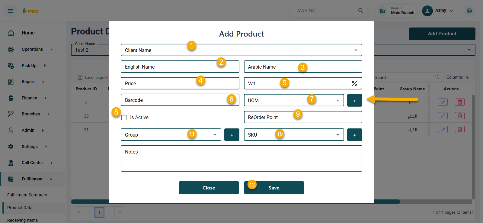Open the Client Name dropdown in dialog
The width and height of the screenshot is (483, 223).
[x=356, y=50]
